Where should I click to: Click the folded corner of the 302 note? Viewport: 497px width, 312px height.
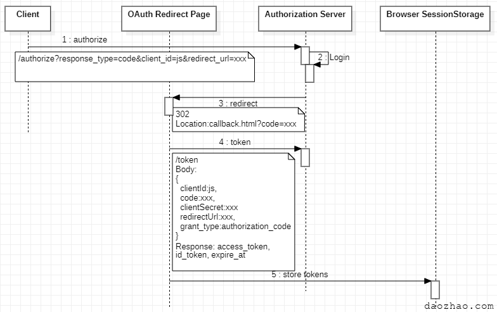(x=301, y=111)
